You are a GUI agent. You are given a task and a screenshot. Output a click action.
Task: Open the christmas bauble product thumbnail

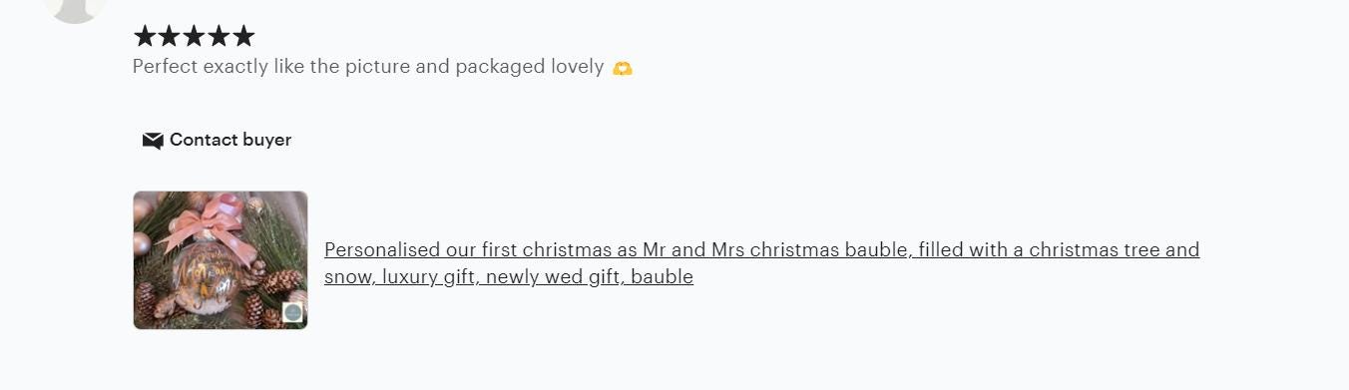[x=221, y=260]
